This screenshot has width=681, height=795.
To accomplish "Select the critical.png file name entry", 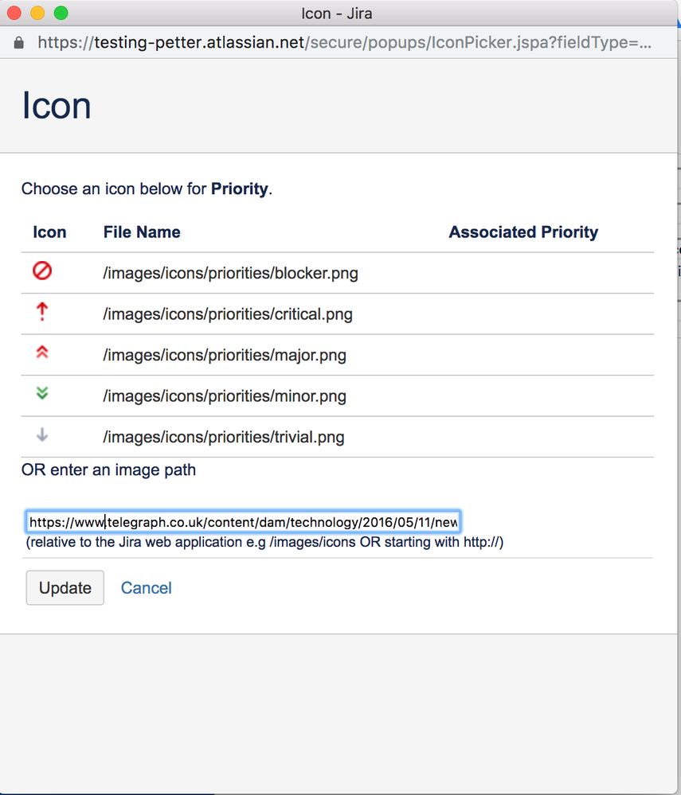I will coord(228,314).
